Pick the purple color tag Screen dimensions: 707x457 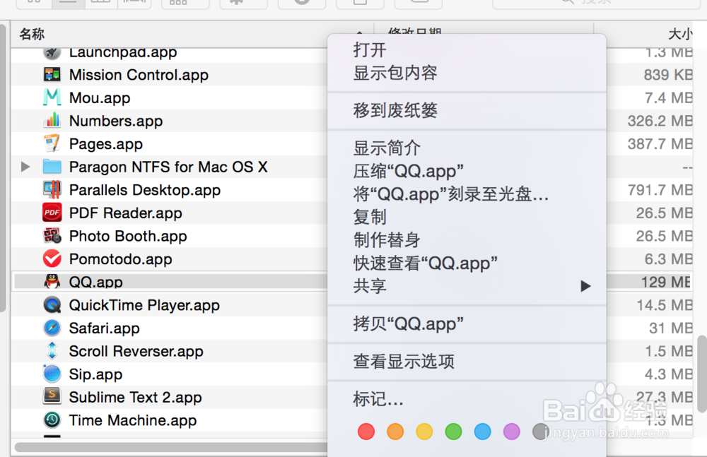(511, 432)
